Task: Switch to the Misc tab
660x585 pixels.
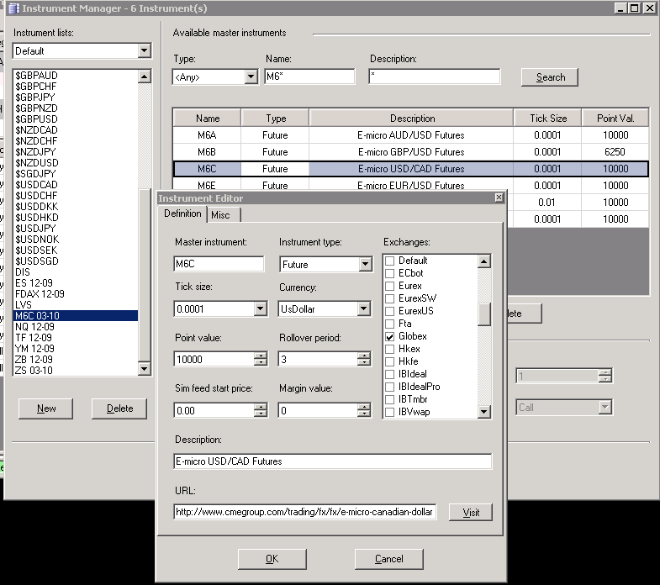Action: [220, 215]
